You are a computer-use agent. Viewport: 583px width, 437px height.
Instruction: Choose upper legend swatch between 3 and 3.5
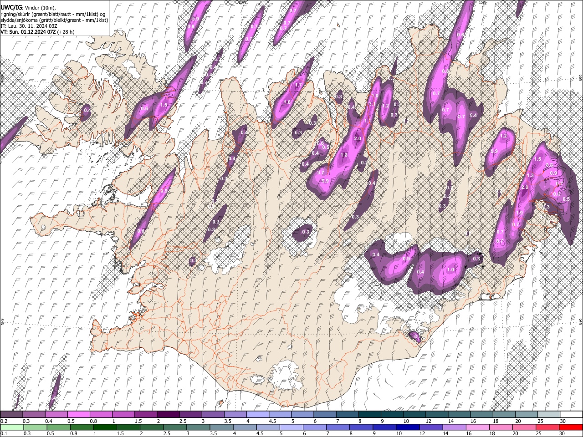click(x=213, y=415)
